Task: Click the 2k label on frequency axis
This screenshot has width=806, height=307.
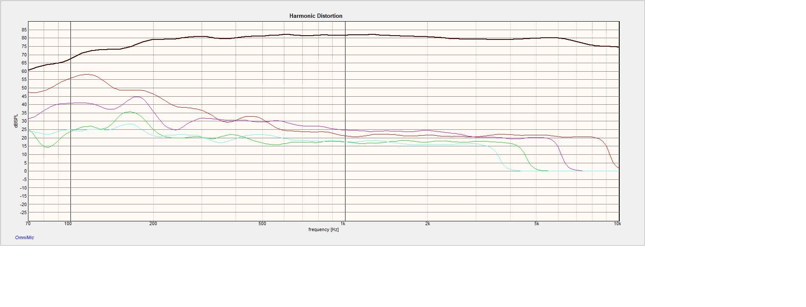Action: [x=427, y=224]
